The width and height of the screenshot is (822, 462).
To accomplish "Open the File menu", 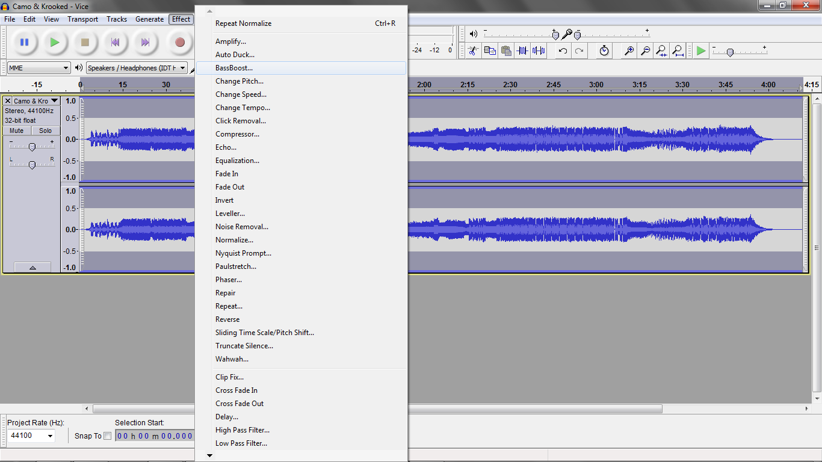I will (10, 19).
